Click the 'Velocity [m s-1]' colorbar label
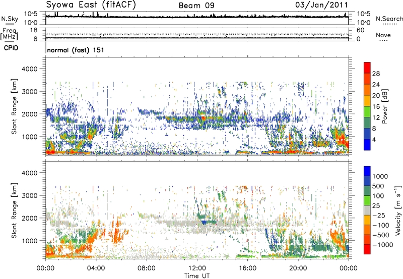Screen dimensions: 403x279 tap(398, 210)
